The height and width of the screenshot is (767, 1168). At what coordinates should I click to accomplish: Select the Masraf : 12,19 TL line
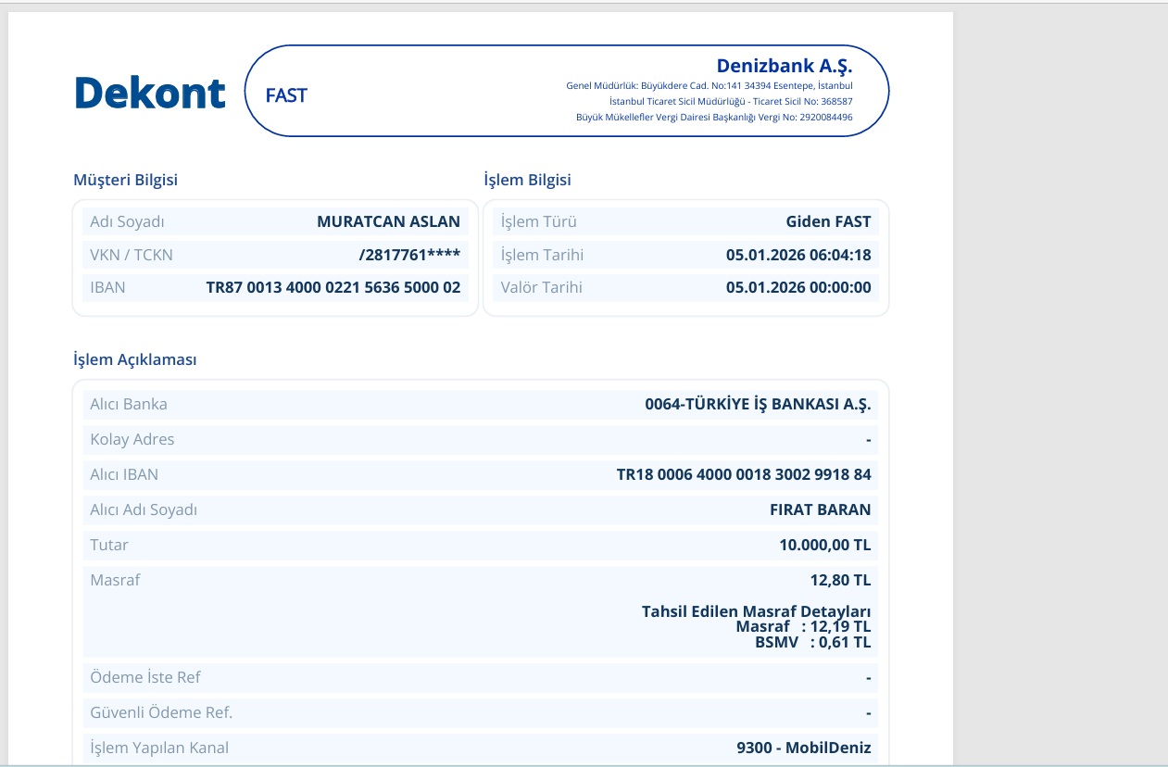(x=803, y=627)
